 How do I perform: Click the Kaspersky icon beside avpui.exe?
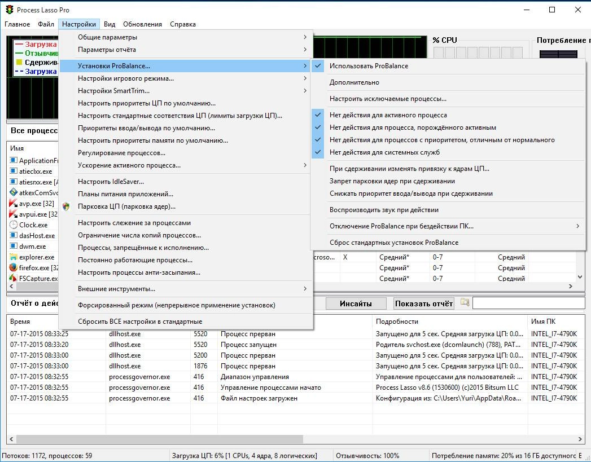pos(13,214)
